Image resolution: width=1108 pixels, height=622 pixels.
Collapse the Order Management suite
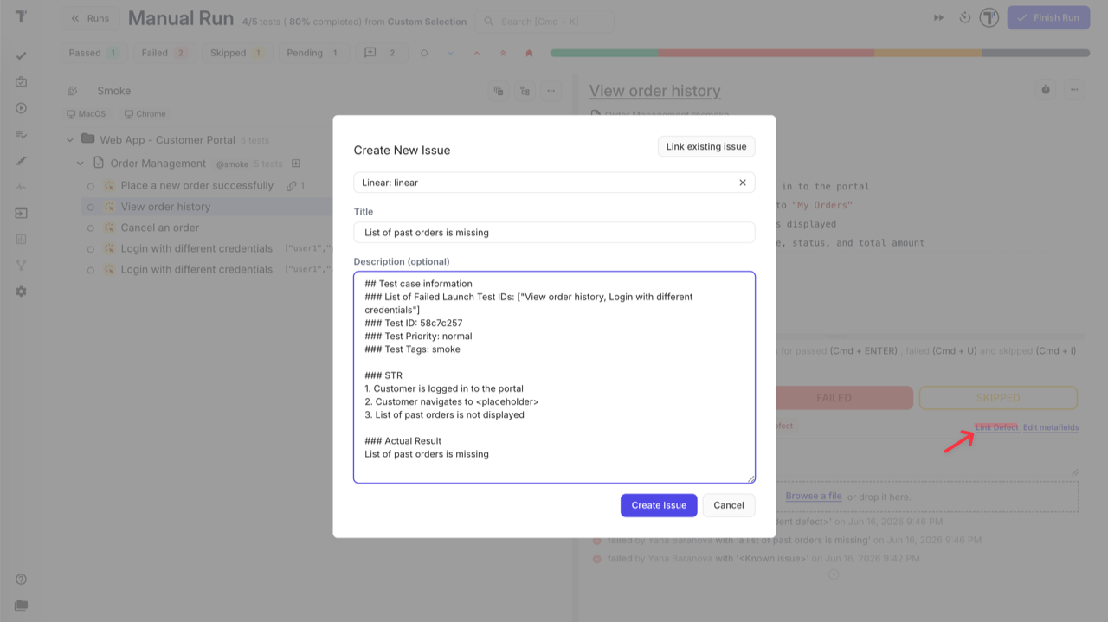click(81, 164)
